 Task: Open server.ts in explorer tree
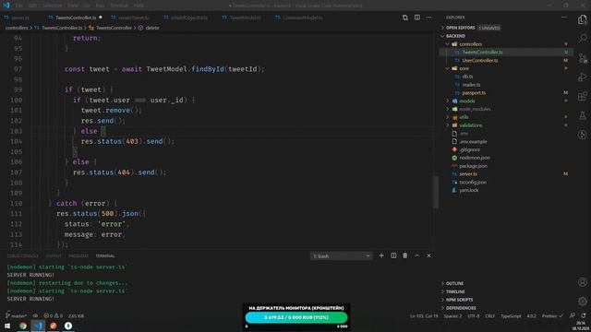click(468, 174)
